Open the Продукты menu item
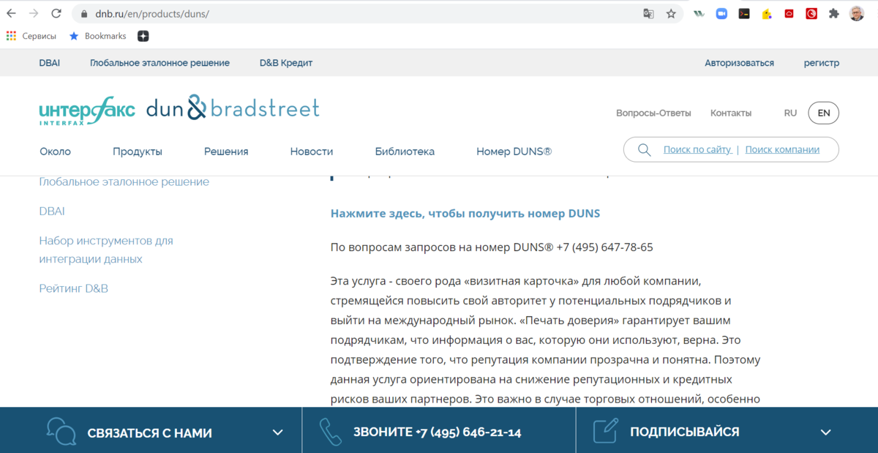This screenshot has height=453, width=878. coord(138,151)
